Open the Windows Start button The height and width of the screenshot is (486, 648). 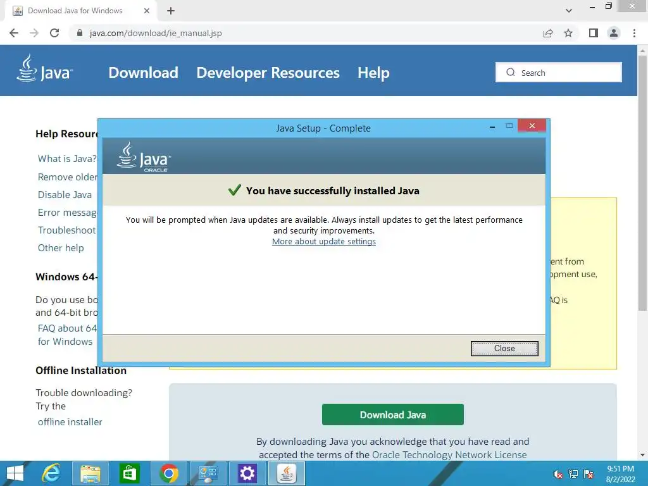click(x=15, y=473)
